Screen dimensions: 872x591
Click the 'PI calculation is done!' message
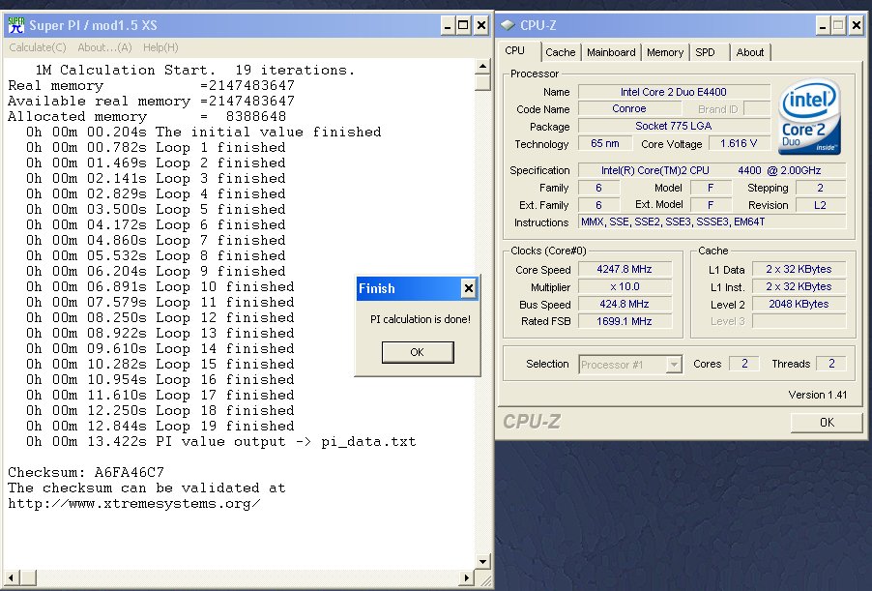click(x=421, y=319)
